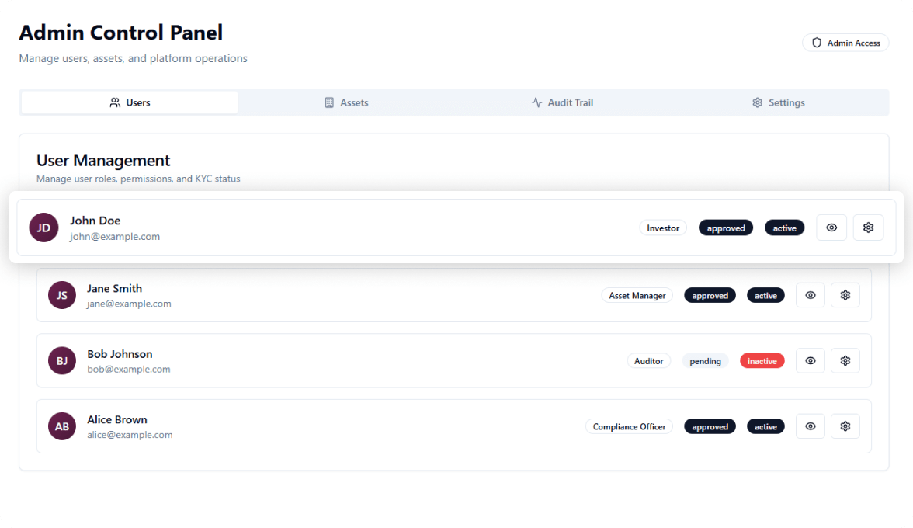Image resolution: width=913 pixels, height=528 pixels.
Task: Click the AB avatar for Alice Brown
Action: click(62, 426)
